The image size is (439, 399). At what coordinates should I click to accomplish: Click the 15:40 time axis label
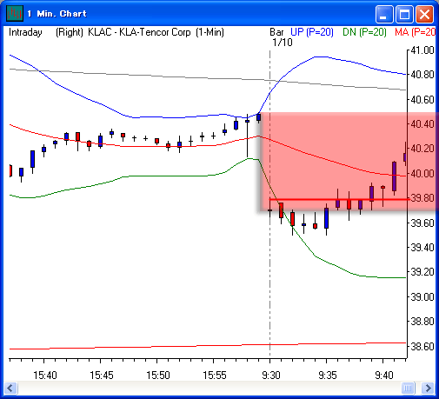pyautogui.click(x=45, y=376)
